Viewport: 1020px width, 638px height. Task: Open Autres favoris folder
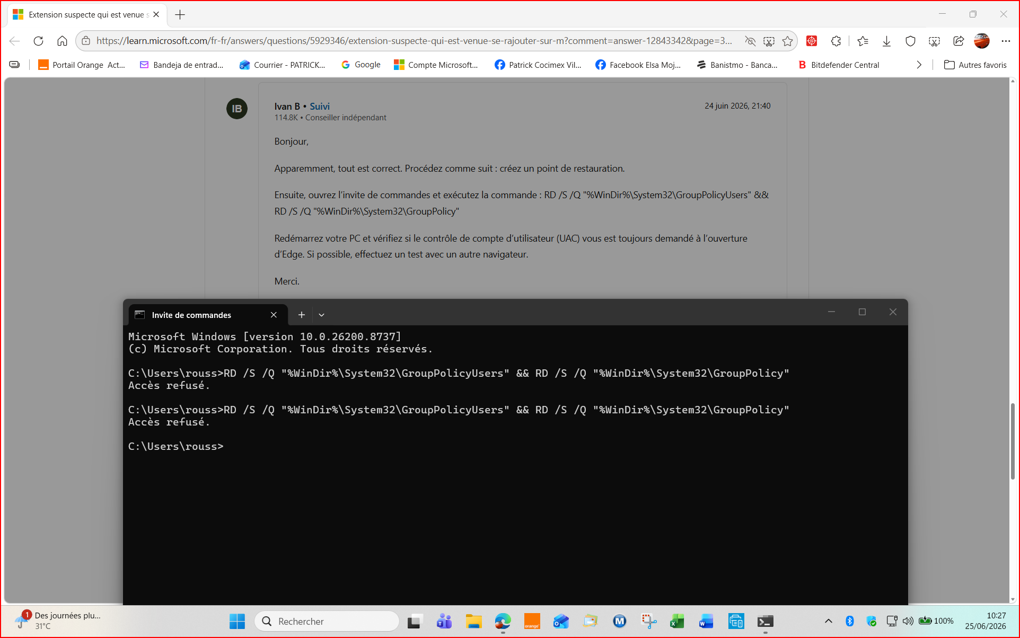click(975, 65)
